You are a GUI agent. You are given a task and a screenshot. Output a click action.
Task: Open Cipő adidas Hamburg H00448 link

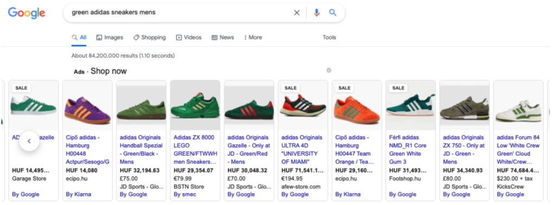(87, 149)
